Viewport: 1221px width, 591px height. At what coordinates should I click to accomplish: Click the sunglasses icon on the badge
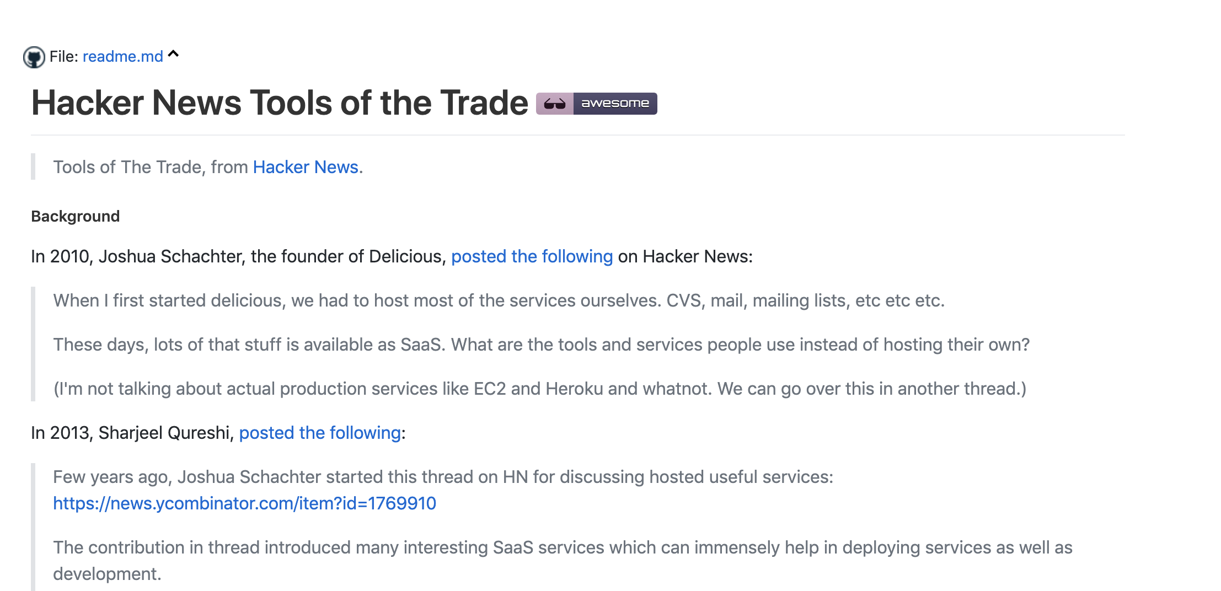(555, 104)
